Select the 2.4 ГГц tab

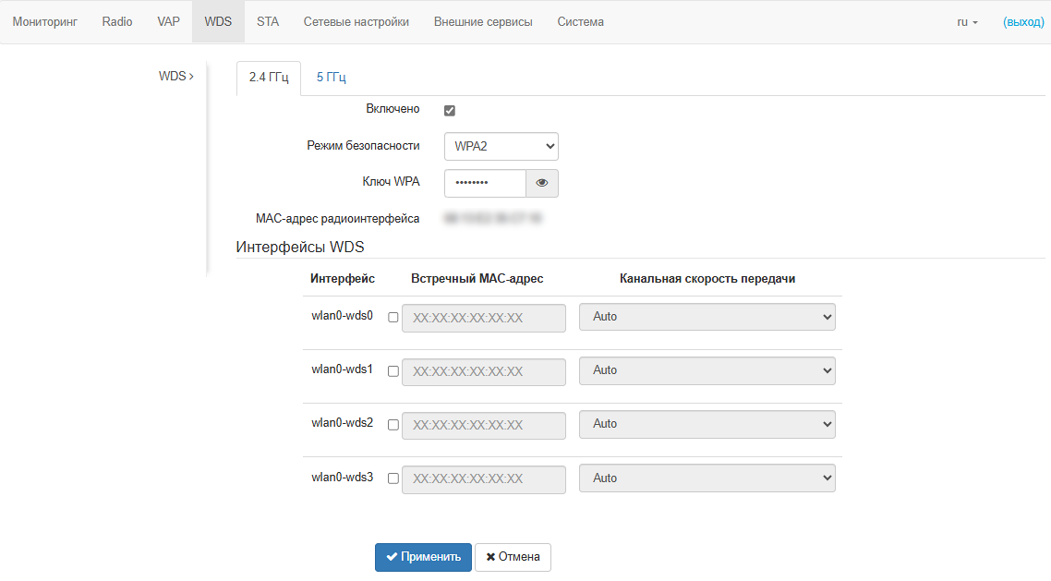point(269,78)
